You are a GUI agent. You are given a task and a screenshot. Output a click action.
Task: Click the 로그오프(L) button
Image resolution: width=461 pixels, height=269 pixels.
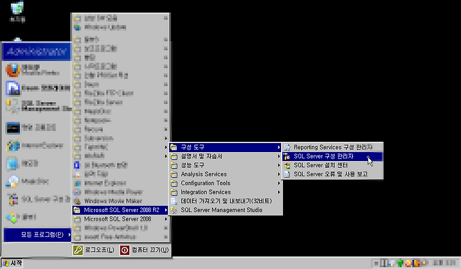(93, 250)
